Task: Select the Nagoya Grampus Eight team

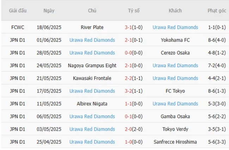Action: click(92, 66)
